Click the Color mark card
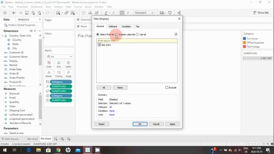Image resolution: width=274 pixels, height=154 pixels. tap(49, 65)
